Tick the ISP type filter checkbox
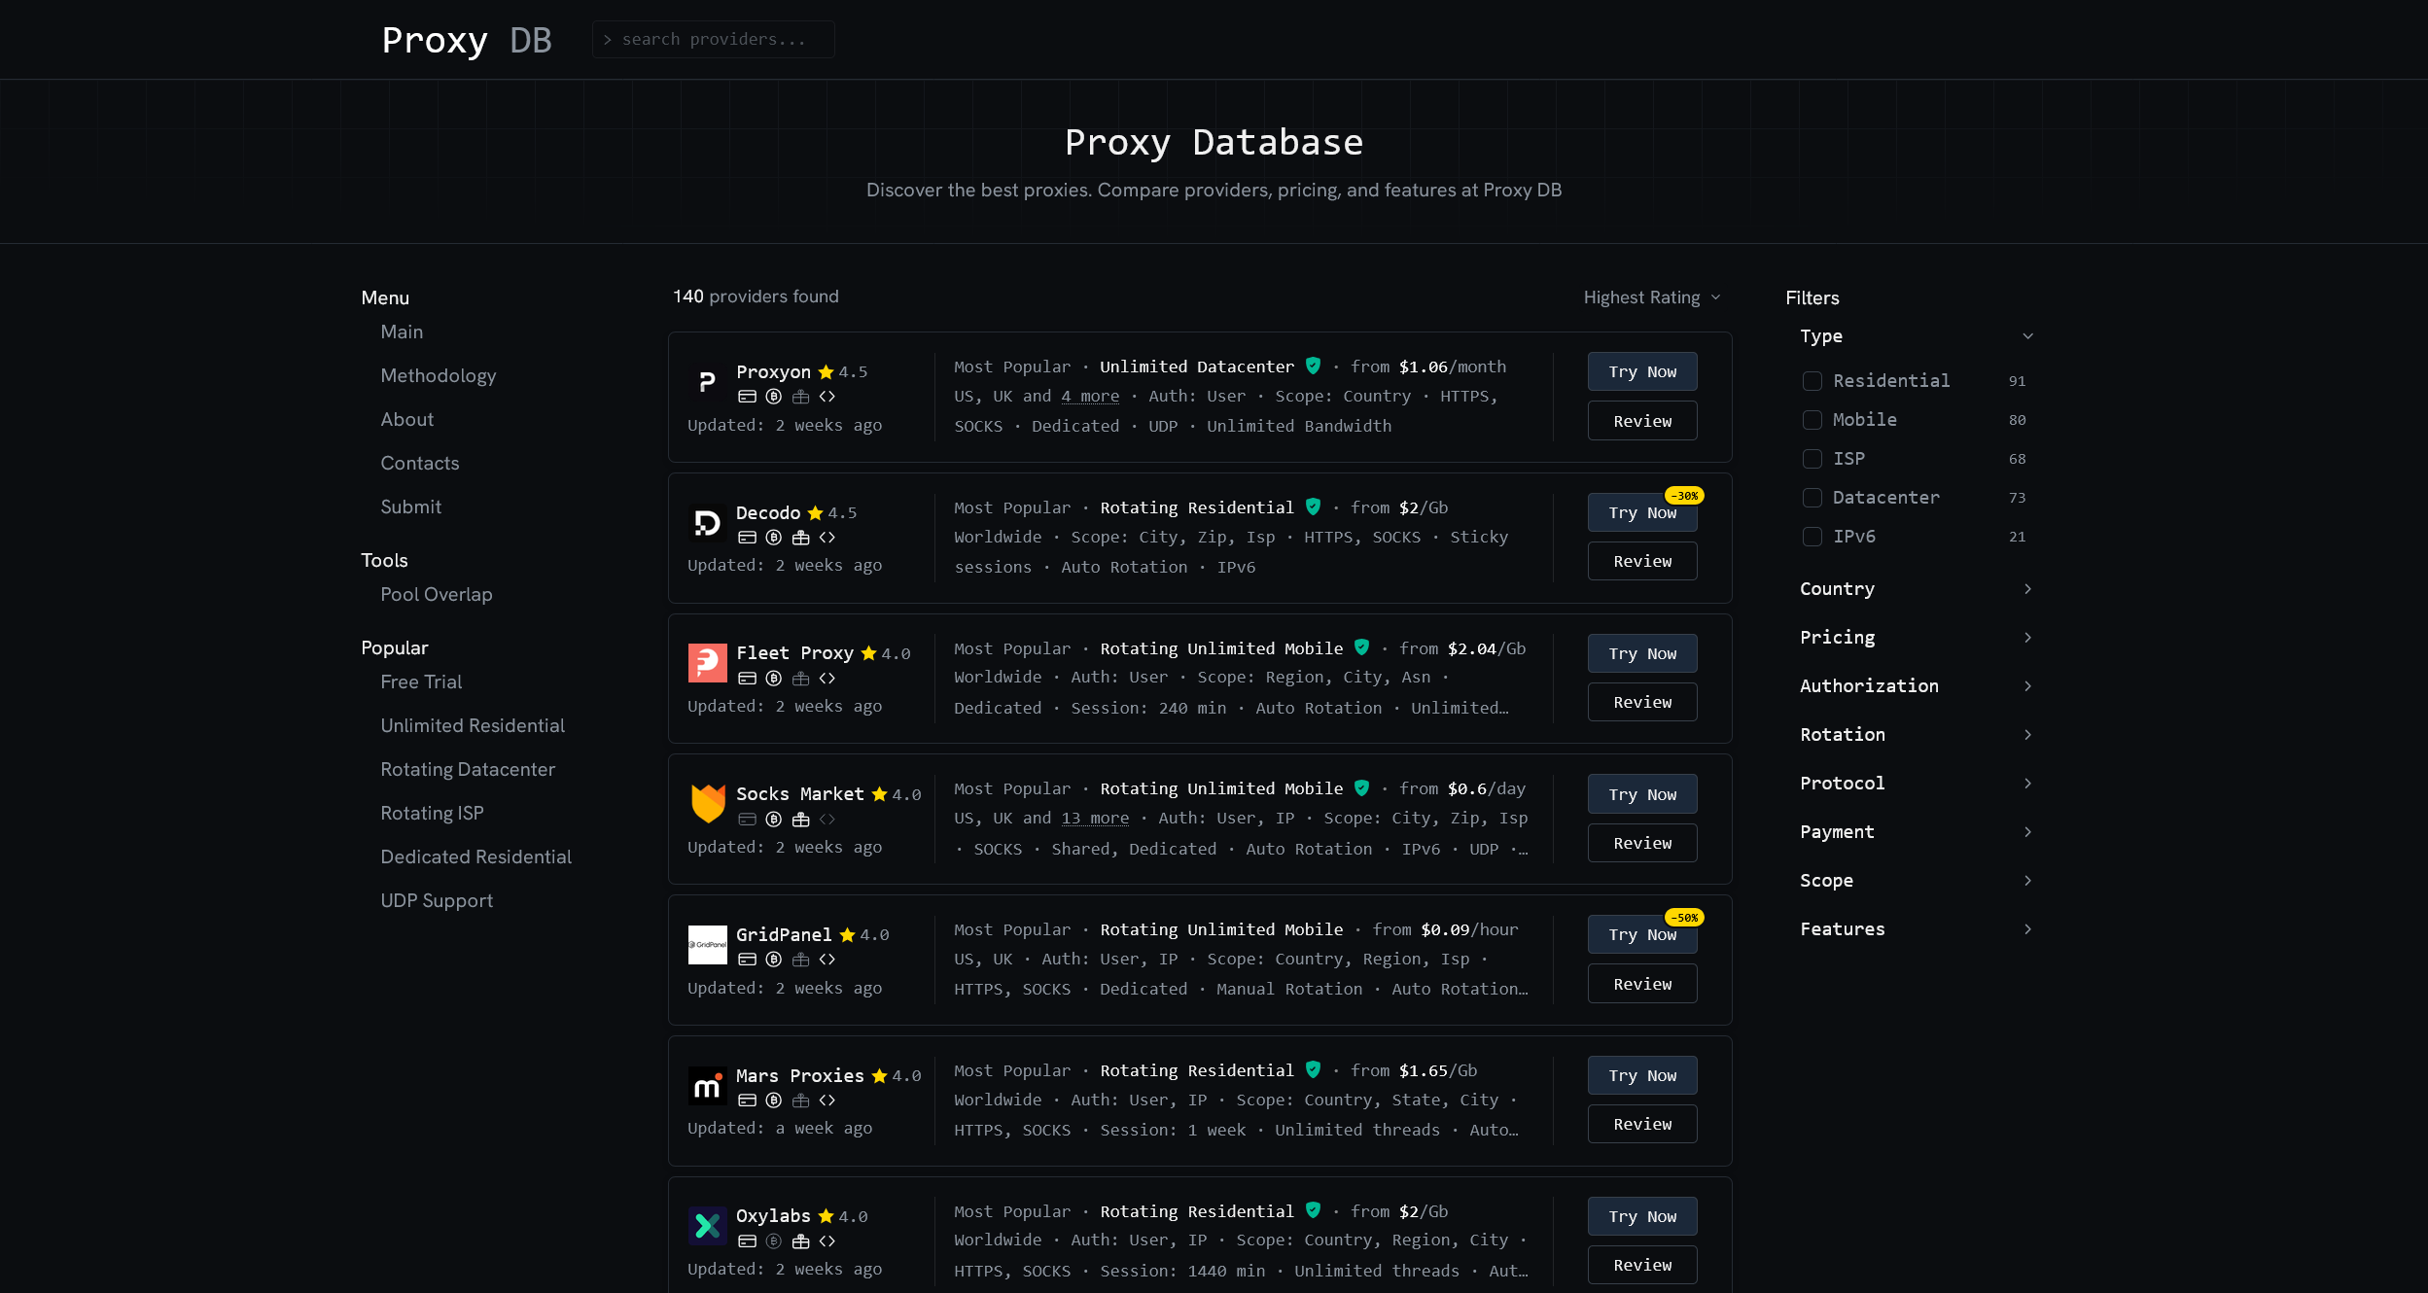 [x=1812, y=459]
